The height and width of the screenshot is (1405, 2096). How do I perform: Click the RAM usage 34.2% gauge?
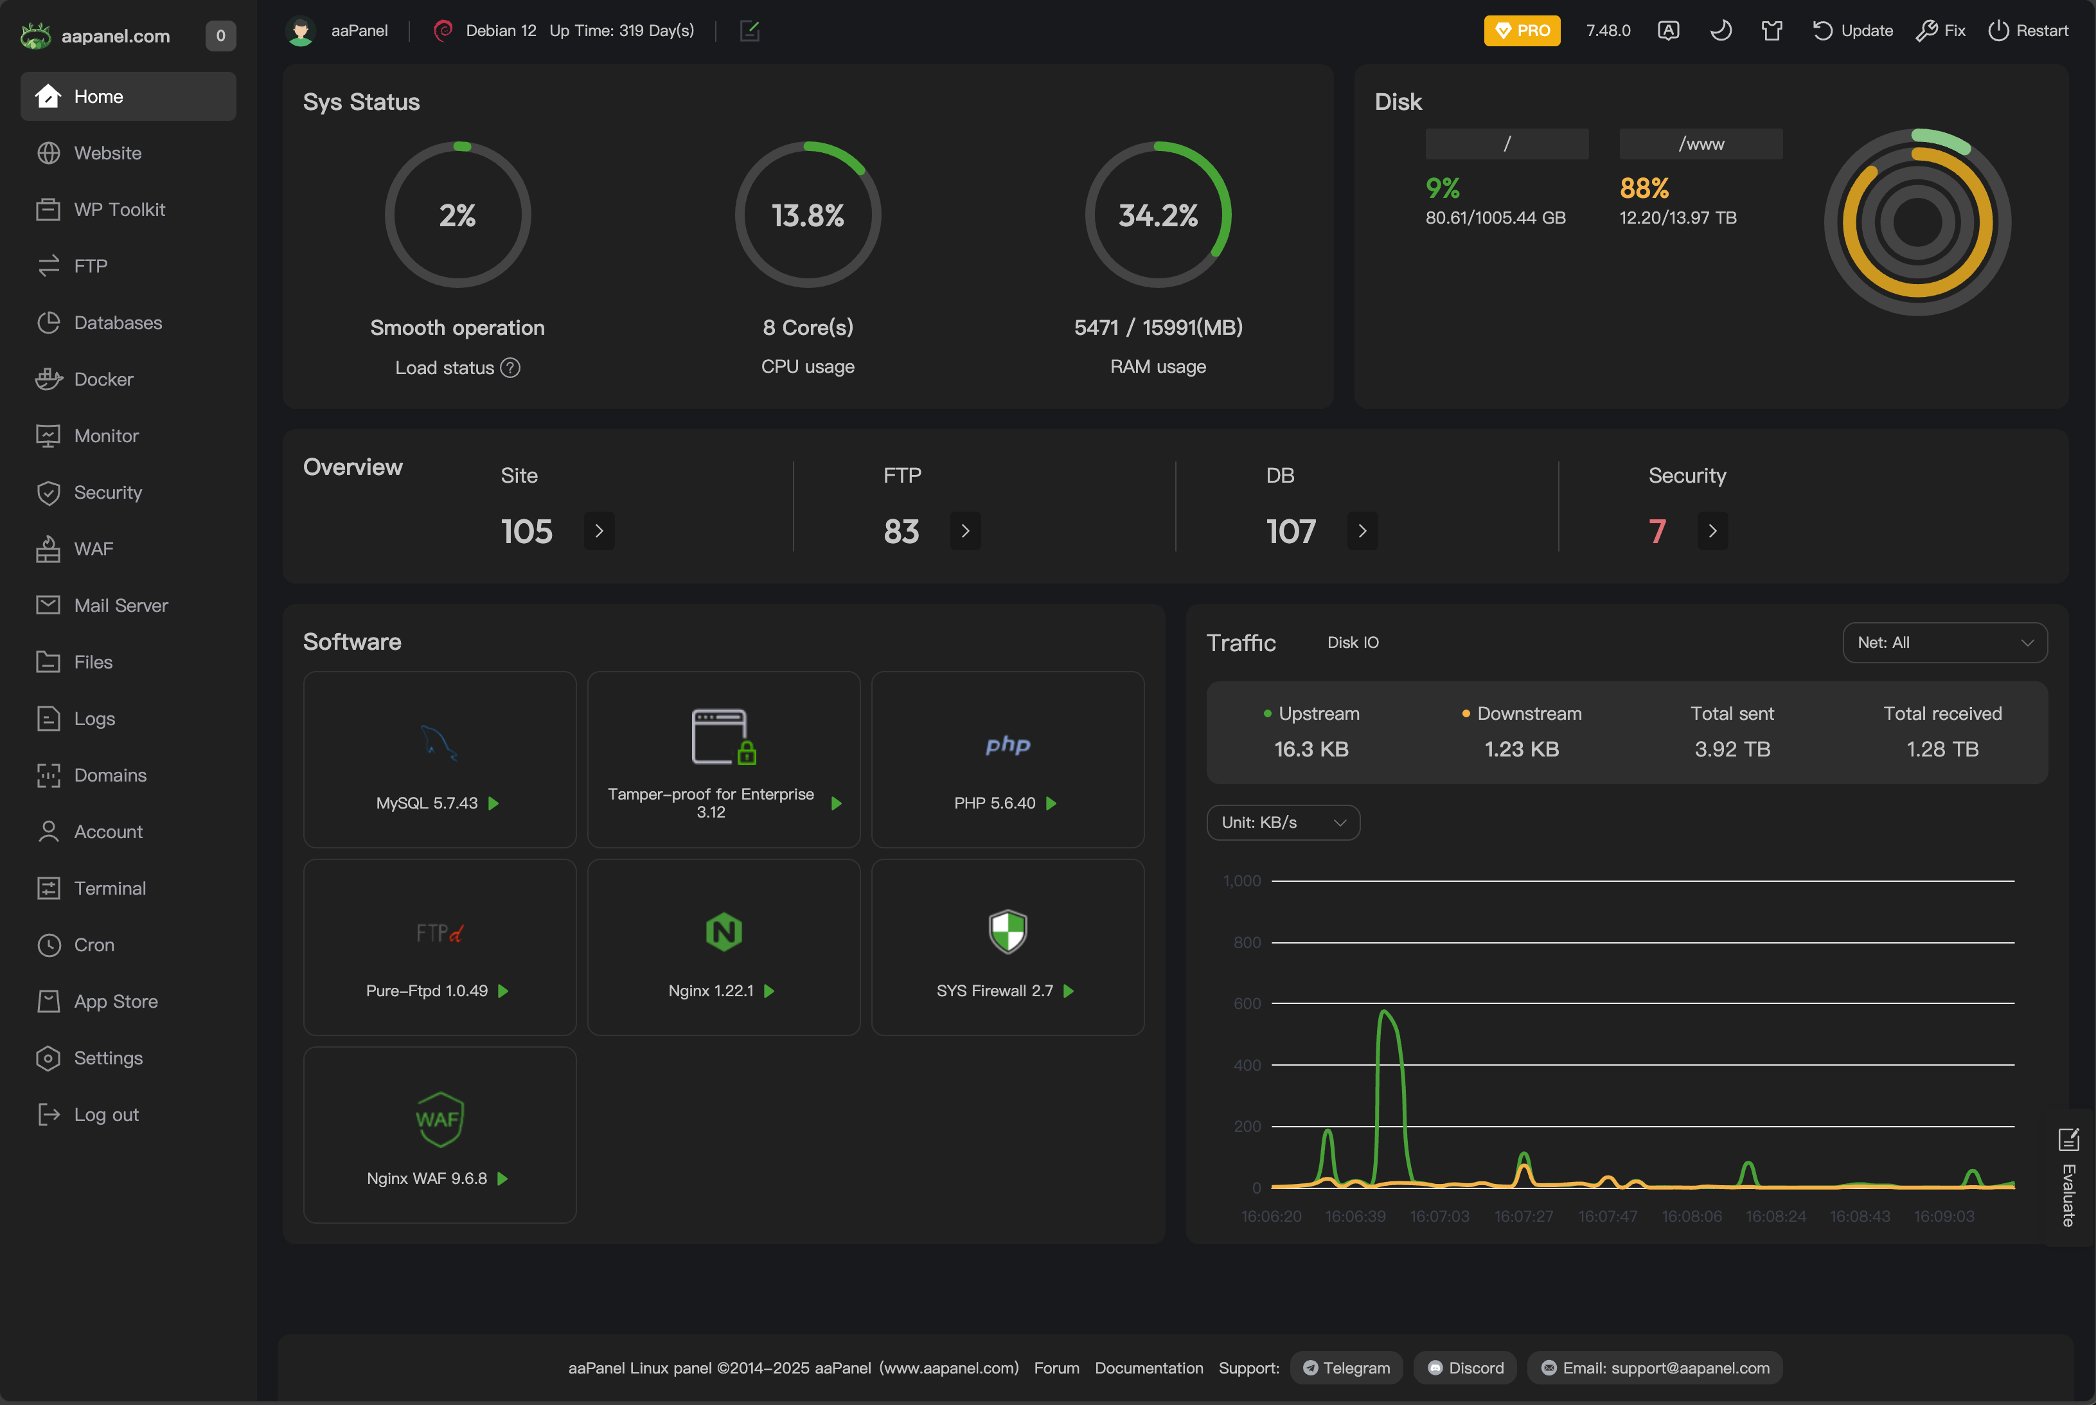1157,215
